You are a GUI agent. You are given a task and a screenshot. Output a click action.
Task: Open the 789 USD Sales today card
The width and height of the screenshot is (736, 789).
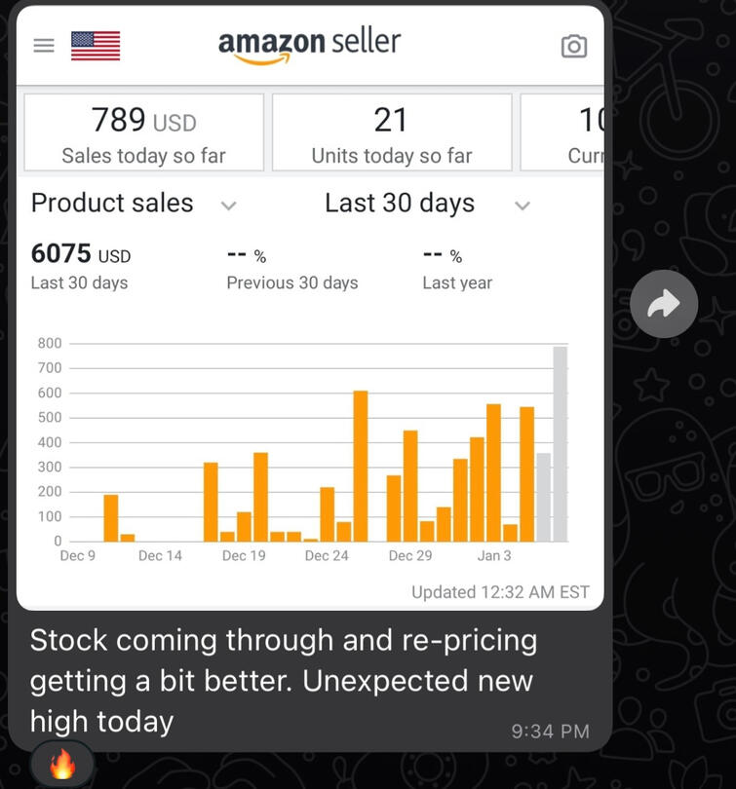click(x=143, y=133)
